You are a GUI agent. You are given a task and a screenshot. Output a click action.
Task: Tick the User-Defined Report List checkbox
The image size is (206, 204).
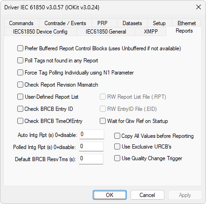coord(20,97)
